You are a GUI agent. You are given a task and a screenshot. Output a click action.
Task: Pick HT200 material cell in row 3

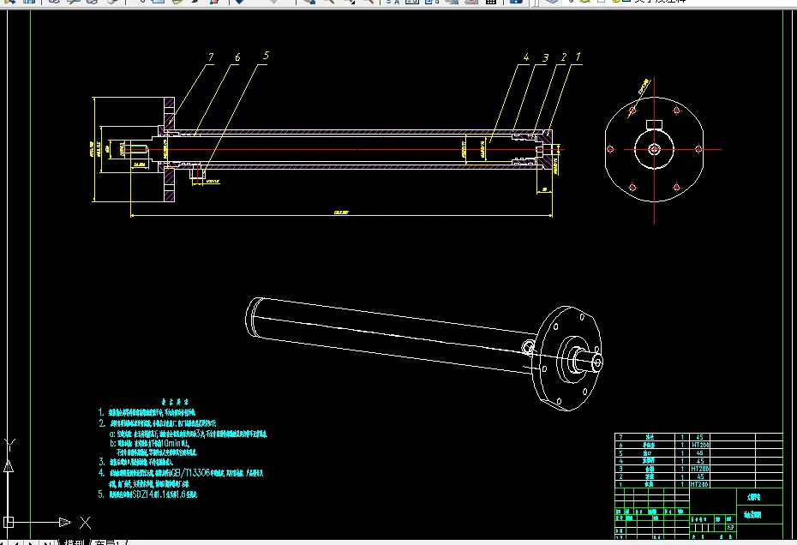[700, 469]
